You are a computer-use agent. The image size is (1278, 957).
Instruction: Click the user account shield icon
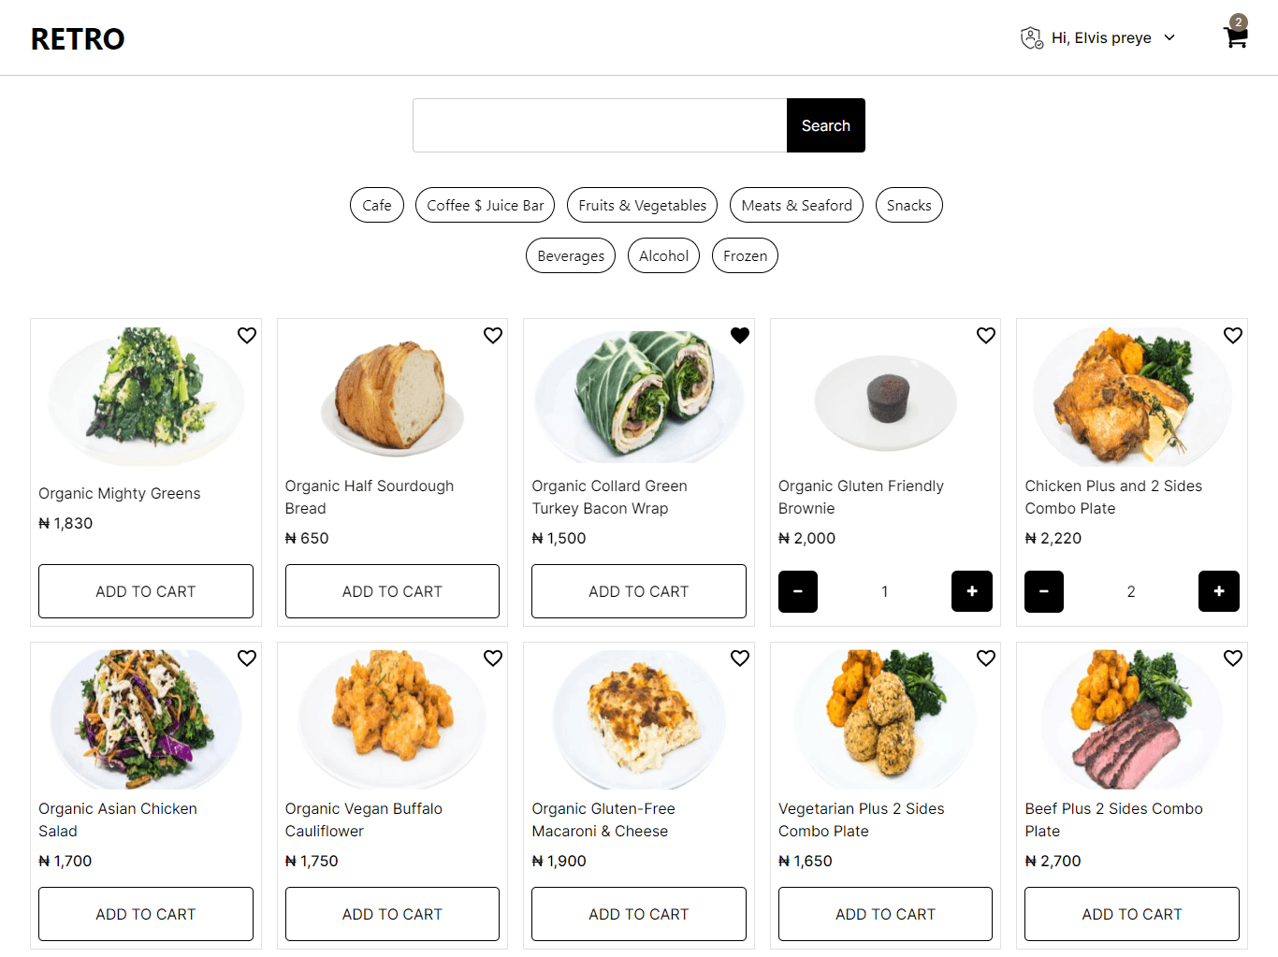[1031, 38]
